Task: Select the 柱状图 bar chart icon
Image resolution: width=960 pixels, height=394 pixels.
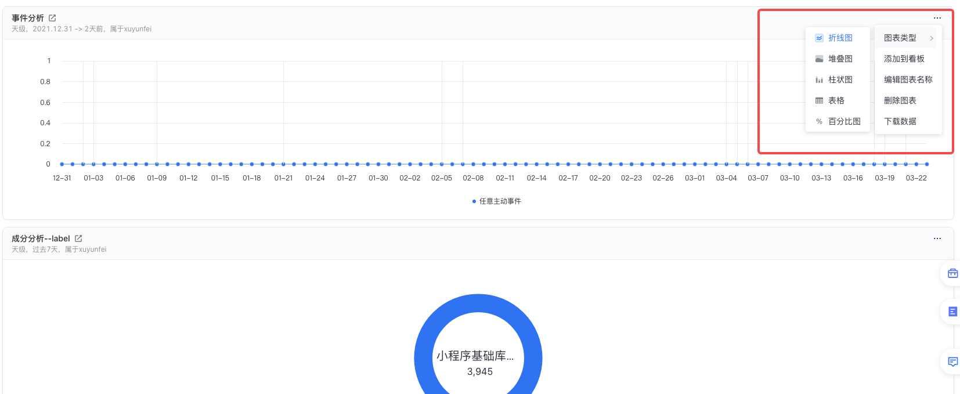Action: point(819,79)
